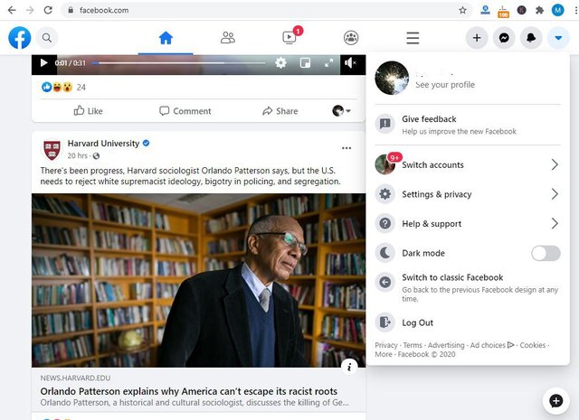Image resolution: width=579 pixels, height=420 pixels.
Task: Click the link info i icon
Action: 349,367
